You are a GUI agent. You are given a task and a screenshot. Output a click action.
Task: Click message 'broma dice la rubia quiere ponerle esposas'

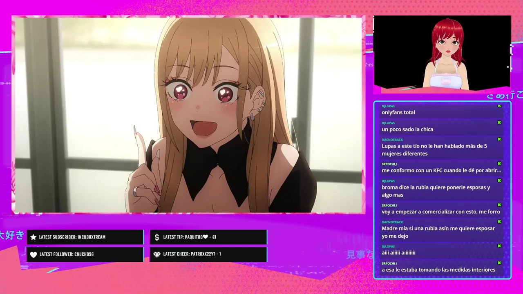click(436, 191)
